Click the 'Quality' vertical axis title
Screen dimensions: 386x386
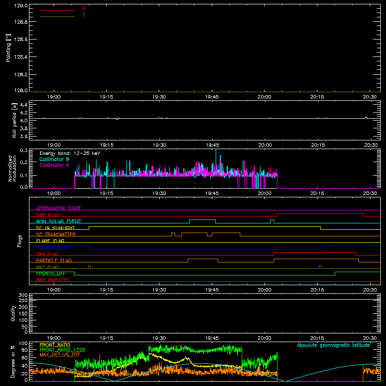click(x=13, y=313)
